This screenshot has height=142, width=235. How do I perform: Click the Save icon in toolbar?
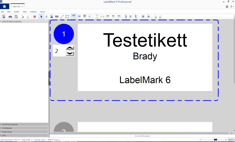click(x=4, y=17)
